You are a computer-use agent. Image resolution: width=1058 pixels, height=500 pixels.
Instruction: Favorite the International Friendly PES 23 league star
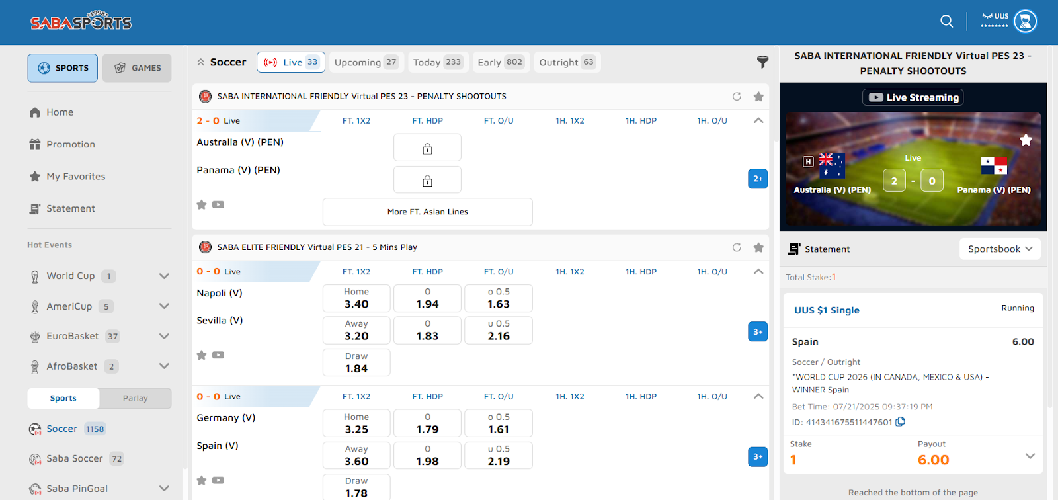[758, 97]
